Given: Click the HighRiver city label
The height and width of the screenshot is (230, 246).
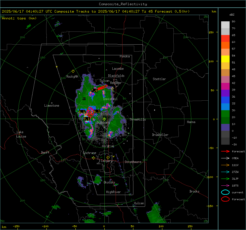Looking at the screenshot, I should [113, 192].
